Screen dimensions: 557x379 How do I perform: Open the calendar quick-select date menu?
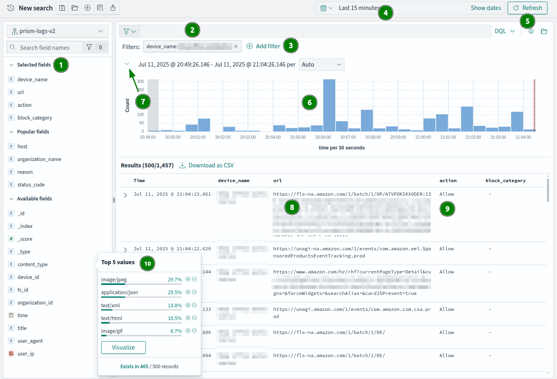point(326,8)
